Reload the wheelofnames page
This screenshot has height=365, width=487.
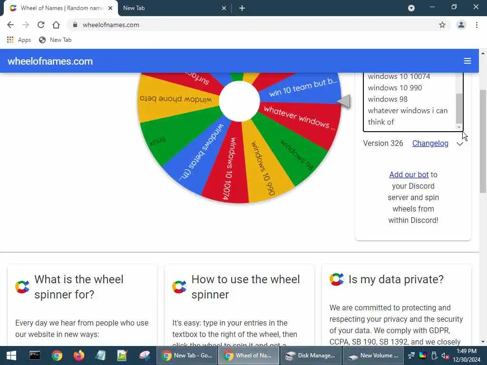click(x=41, y=25)
